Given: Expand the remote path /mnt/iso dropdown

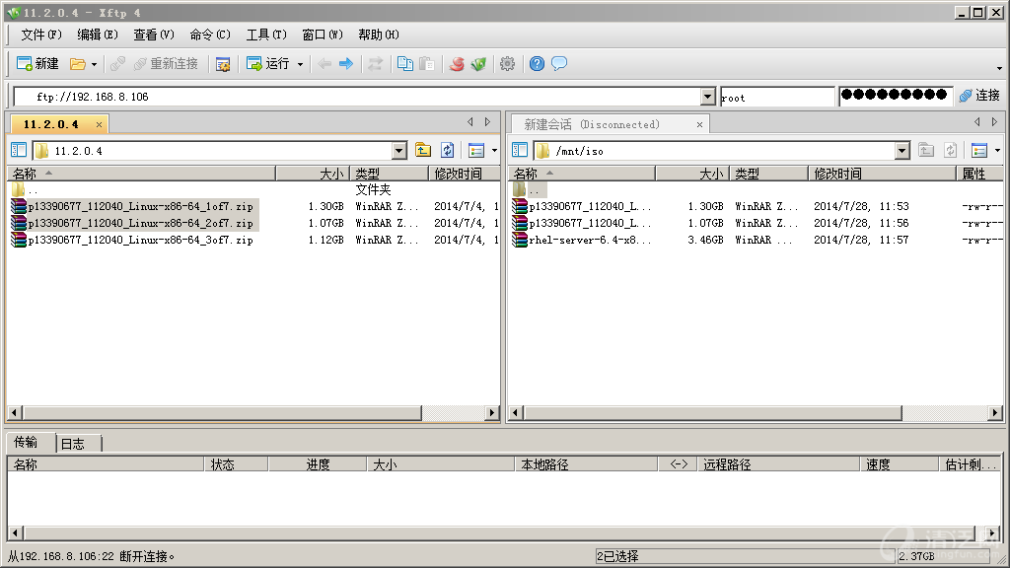Looking at the screenshot, I should (902, 151).
